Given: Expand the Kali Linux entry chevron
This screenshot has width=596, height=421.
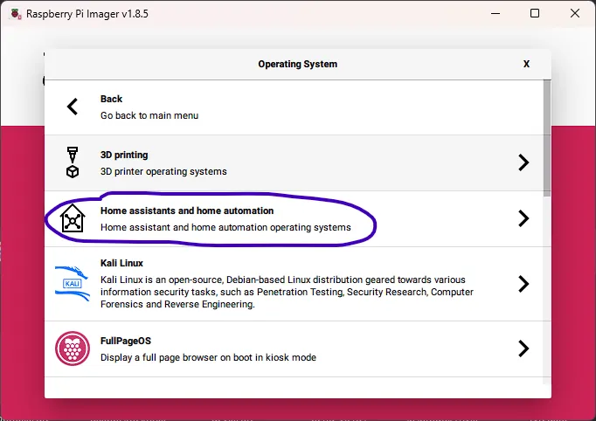Looking at the screenshot, I should 523,284.
